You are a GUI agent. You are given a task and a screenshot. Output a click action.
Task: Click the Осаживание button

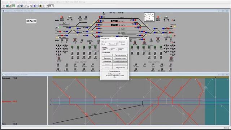pyautogui.click(x=107, y=61)
